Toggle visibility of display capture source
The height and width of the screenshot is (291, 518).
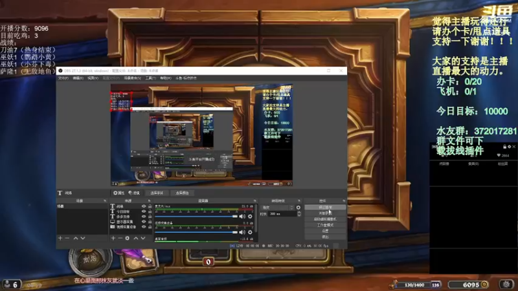click(144, 222)
